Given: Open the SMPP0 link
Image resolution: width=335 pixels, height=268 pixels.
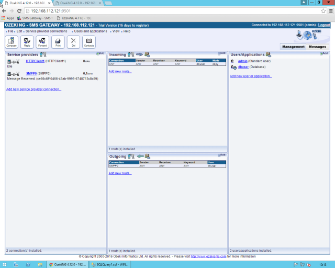Looking at the screenshot, I should pyautogui.click(x=31, y=73).
